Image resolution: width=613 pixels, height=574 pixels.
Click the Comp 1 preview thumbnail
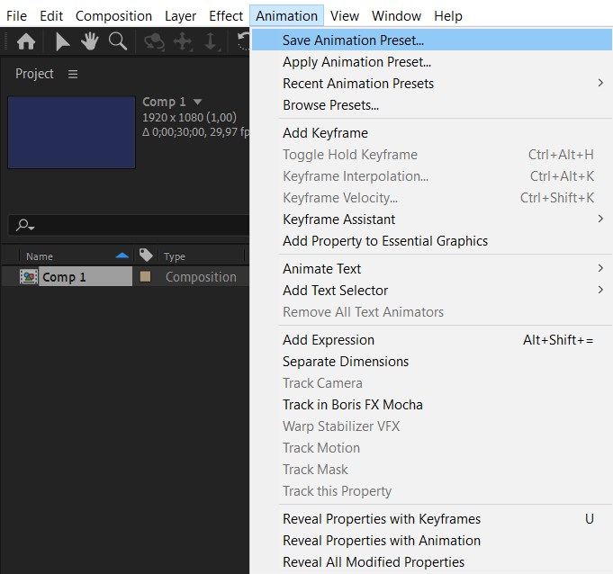(x=72, y=132)
